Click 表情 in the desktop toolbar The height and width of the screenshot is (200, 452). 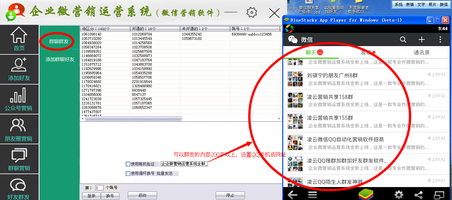click(x=410, y=5)
